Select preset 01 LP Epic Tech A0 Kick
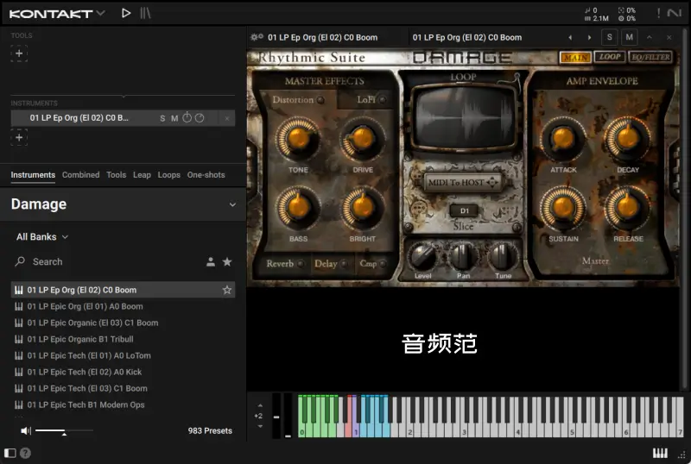 coord(123,372)
